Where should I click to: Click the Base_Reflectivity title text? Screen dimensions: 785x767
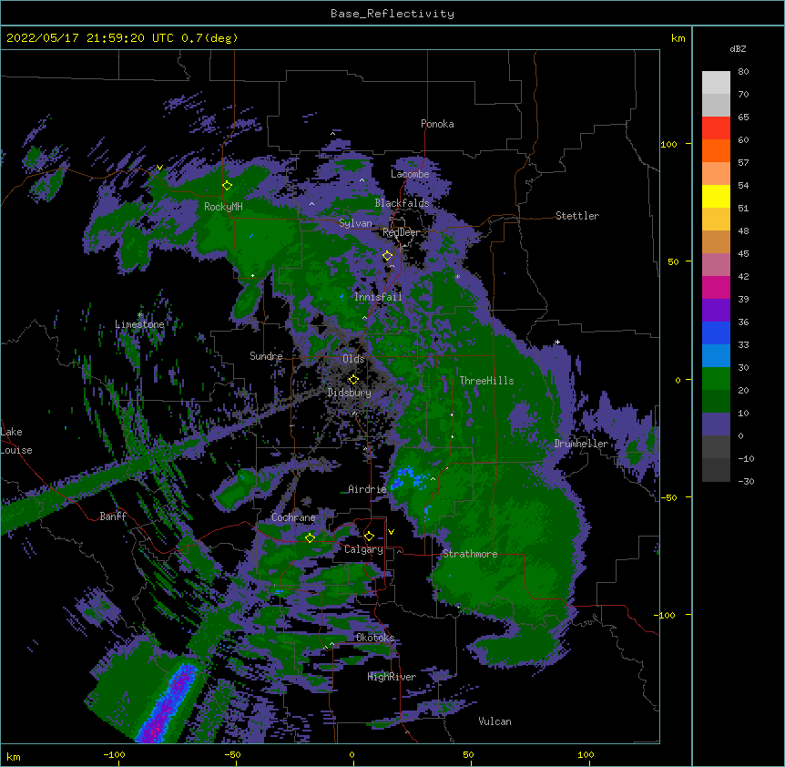pyautogui.click(x=392, y=14)
